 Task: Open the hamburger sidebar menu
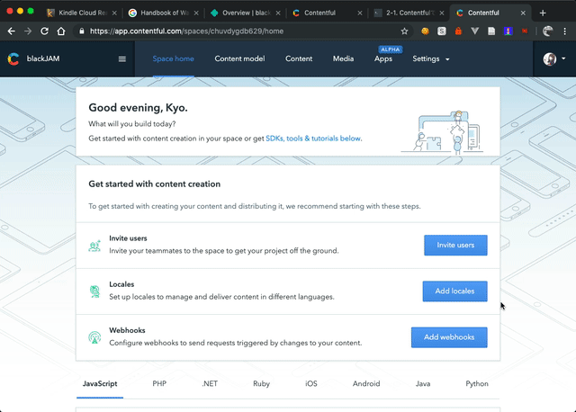(x=122, y=58)
